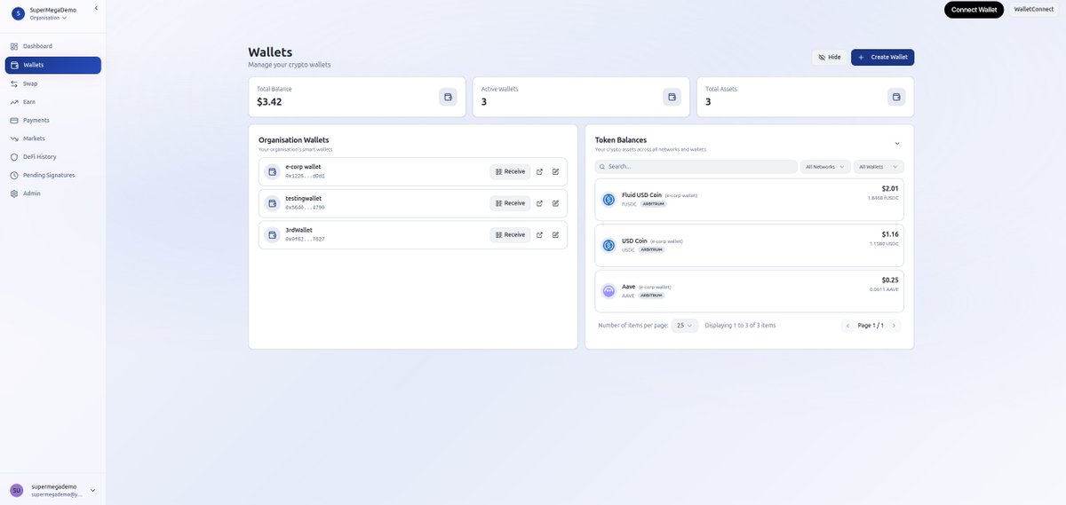Receive funds to testingwallet
Screen dimensions: 1066x505
pos(510,203)
